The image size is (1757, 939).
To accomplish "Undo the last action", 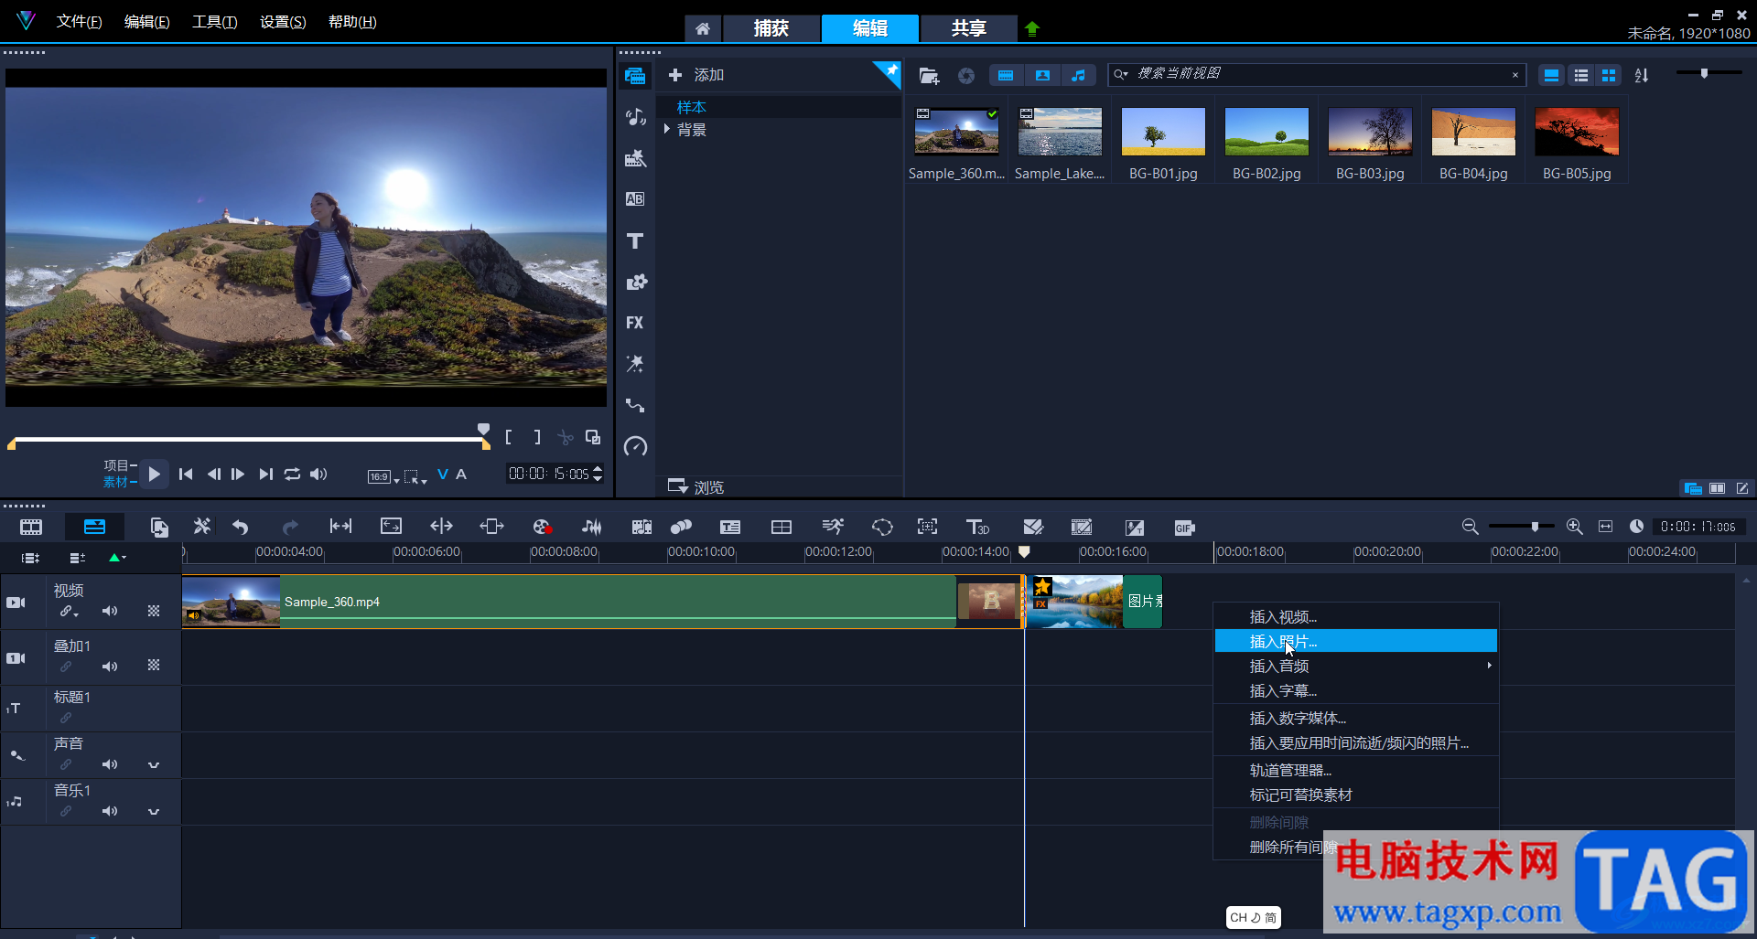I will pos(241,527).
